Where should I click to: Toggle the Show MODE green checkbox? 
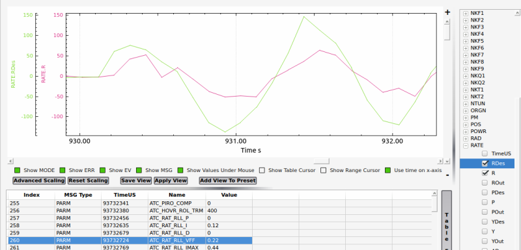pos(18,170)
